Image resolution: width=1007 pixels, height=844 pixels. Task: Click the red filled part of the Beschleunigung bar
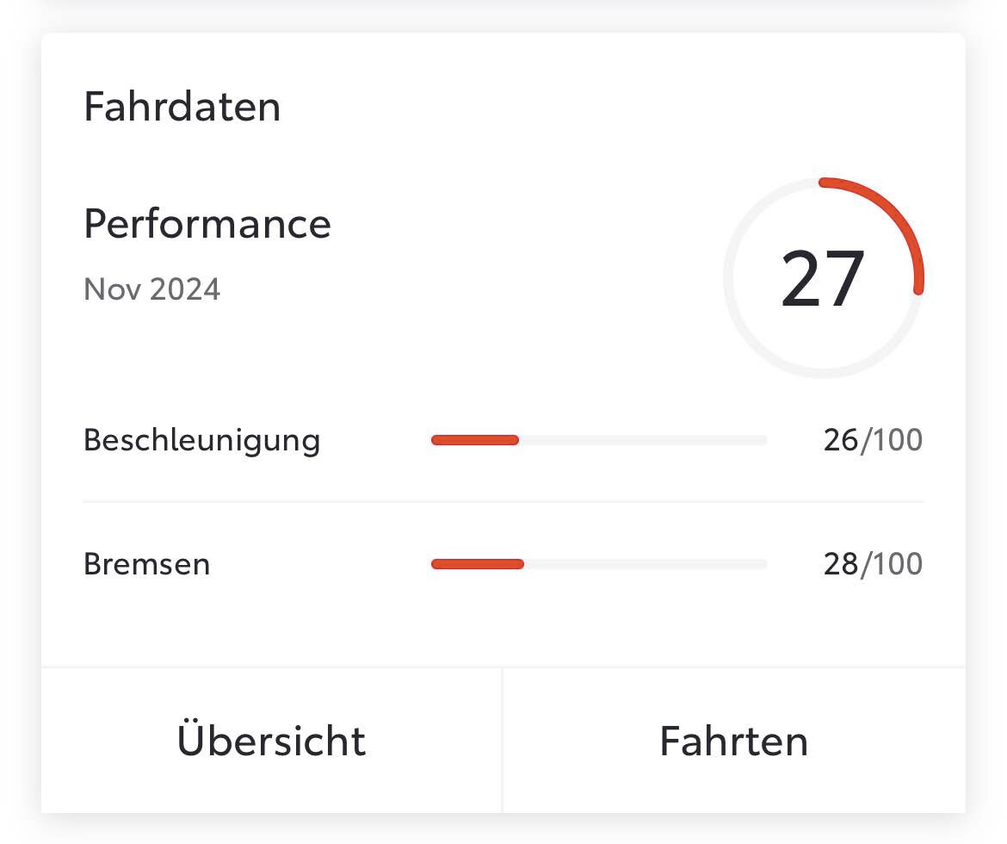(474, 440)
